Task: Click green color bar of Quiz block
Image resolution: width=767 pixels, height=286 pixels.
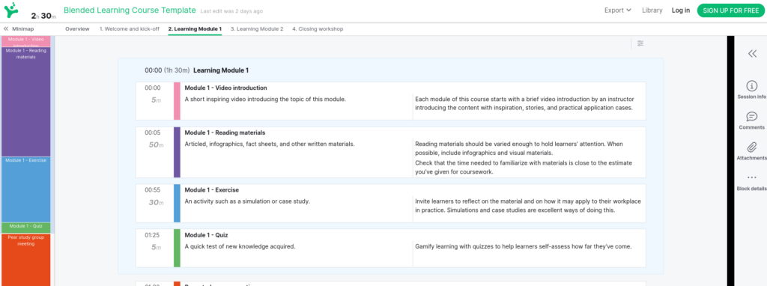Action: click(x=177, y=248)
